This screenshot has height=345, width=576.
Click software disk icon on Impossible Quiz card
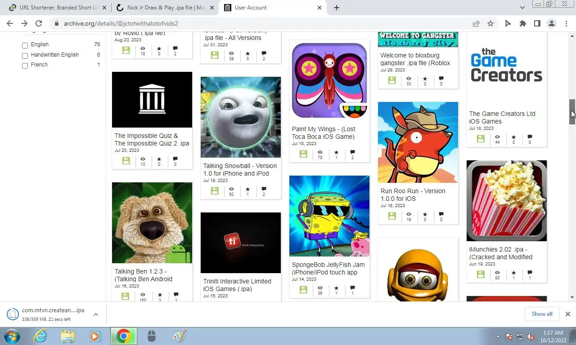(126, 161)
